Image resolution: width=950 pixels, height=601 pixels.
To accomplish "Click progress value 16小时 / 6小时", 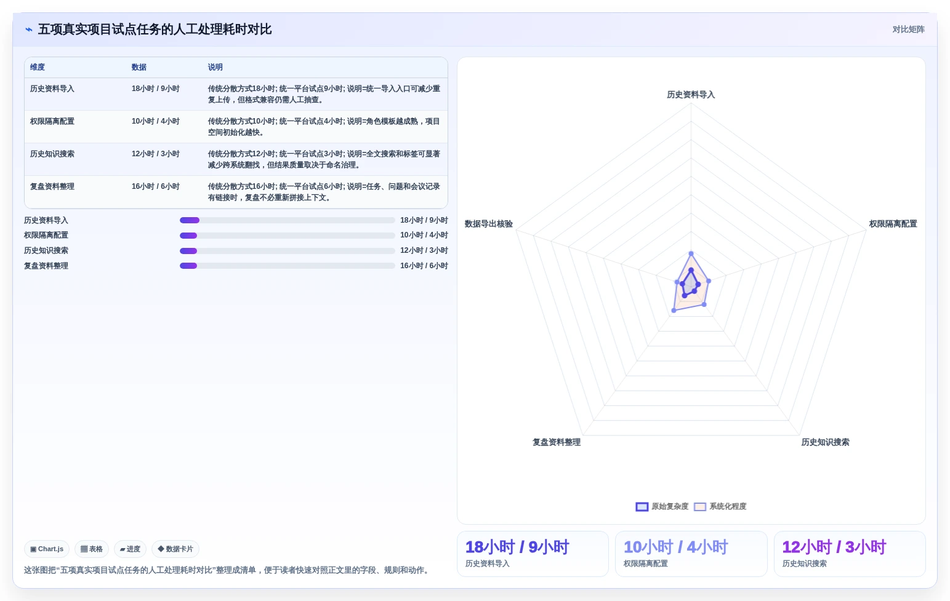I will coord(424,266).
